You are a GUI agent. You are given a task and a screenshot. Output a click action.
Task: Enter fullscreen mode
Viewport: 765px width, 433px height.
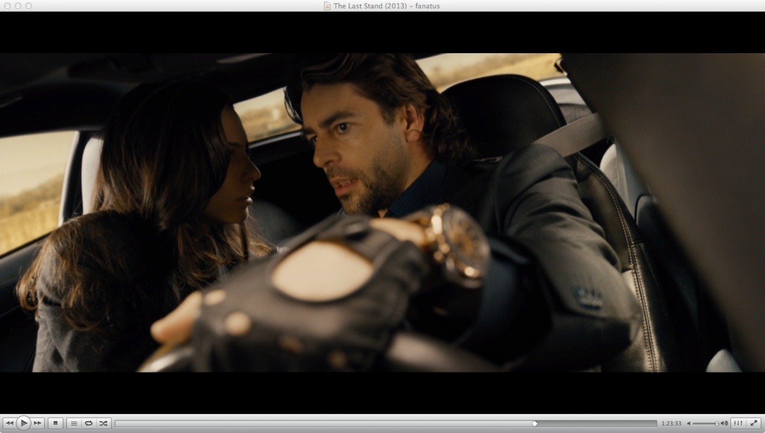click(x=754, y=423)
